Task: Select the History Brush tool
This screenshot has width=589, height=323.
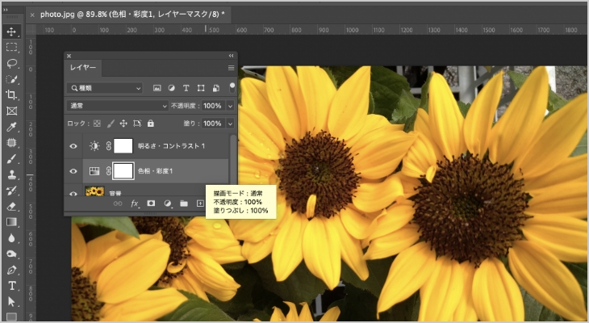Action: click(x=11, y=191)
